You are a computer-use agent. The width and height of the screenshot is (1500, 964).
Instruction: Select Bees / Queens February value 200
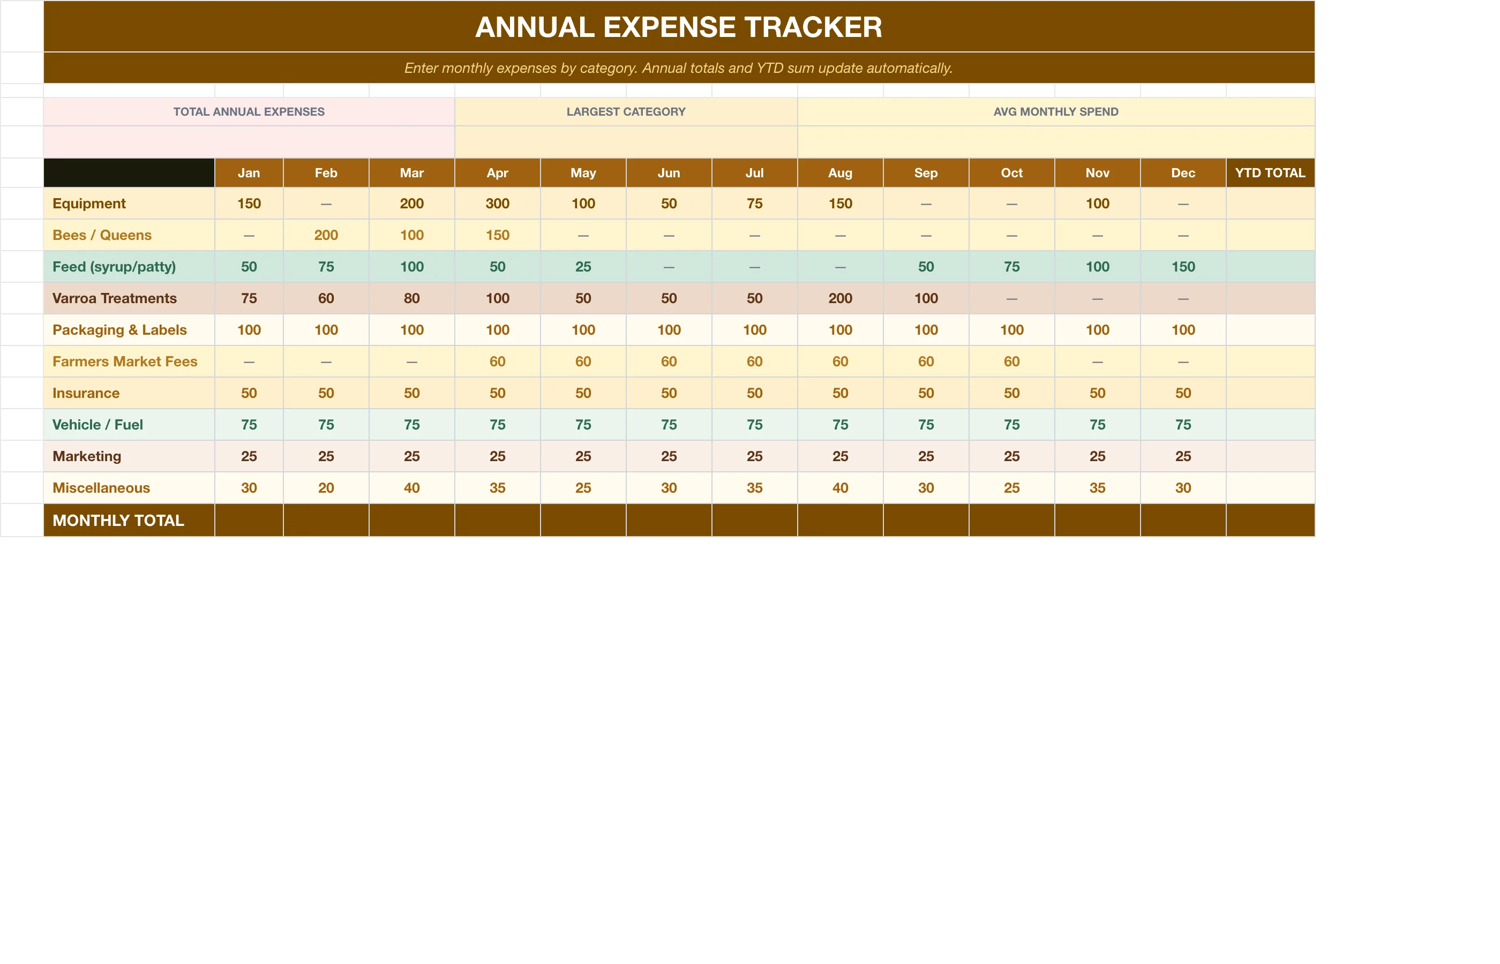click(326, 235)
